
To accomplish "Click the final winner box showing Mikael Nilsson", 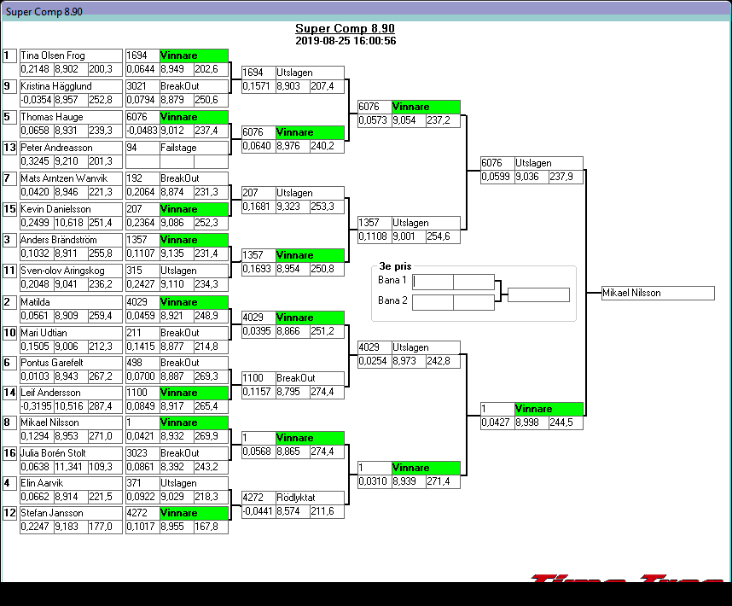I will pos(657,293).
